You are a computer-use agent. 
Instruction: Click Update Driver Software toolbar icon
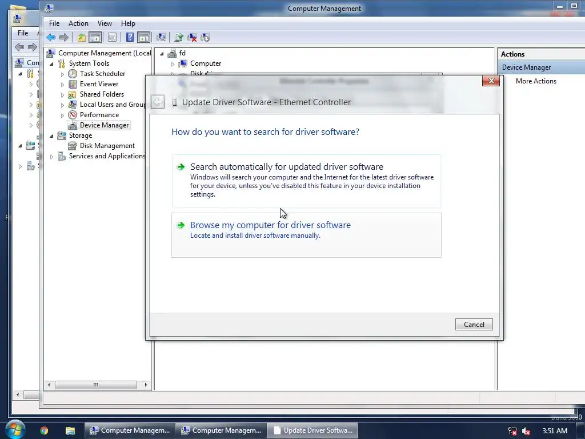click(179, 37)
